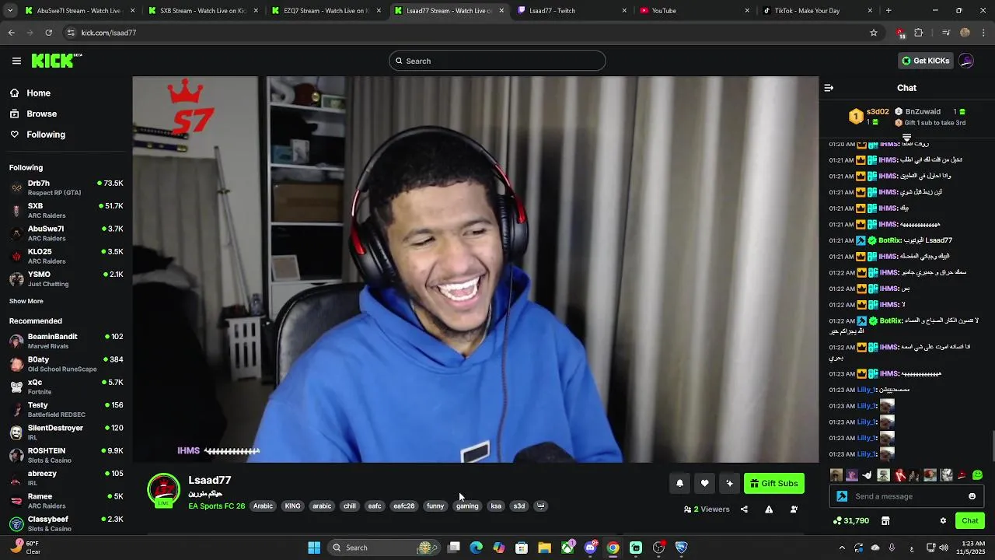The width and height of the screenshot is (995, 560).
Task: Open the hamburger sidebar menu
Action: (x=16, y=61)
